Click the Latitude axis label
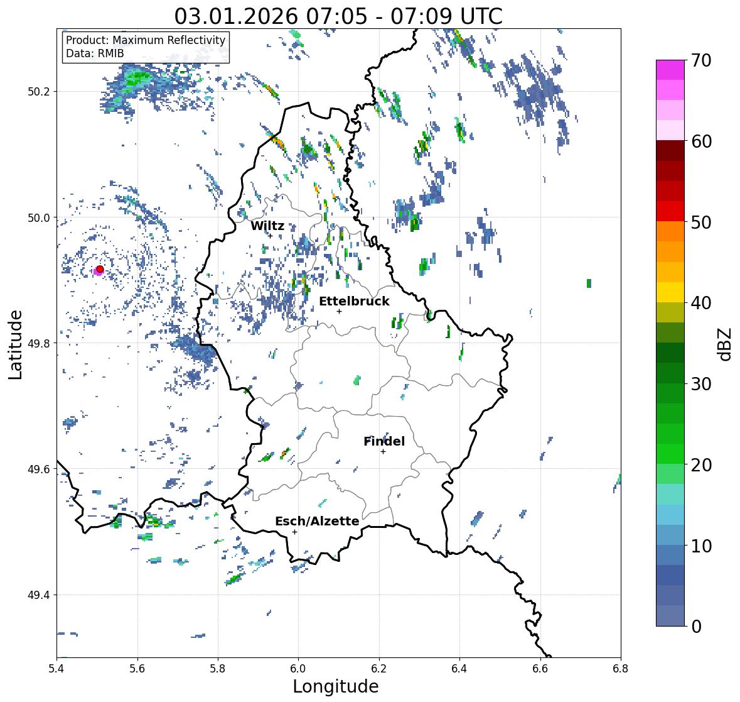Screen dimensions: 740x702 (x=16, y=344)
